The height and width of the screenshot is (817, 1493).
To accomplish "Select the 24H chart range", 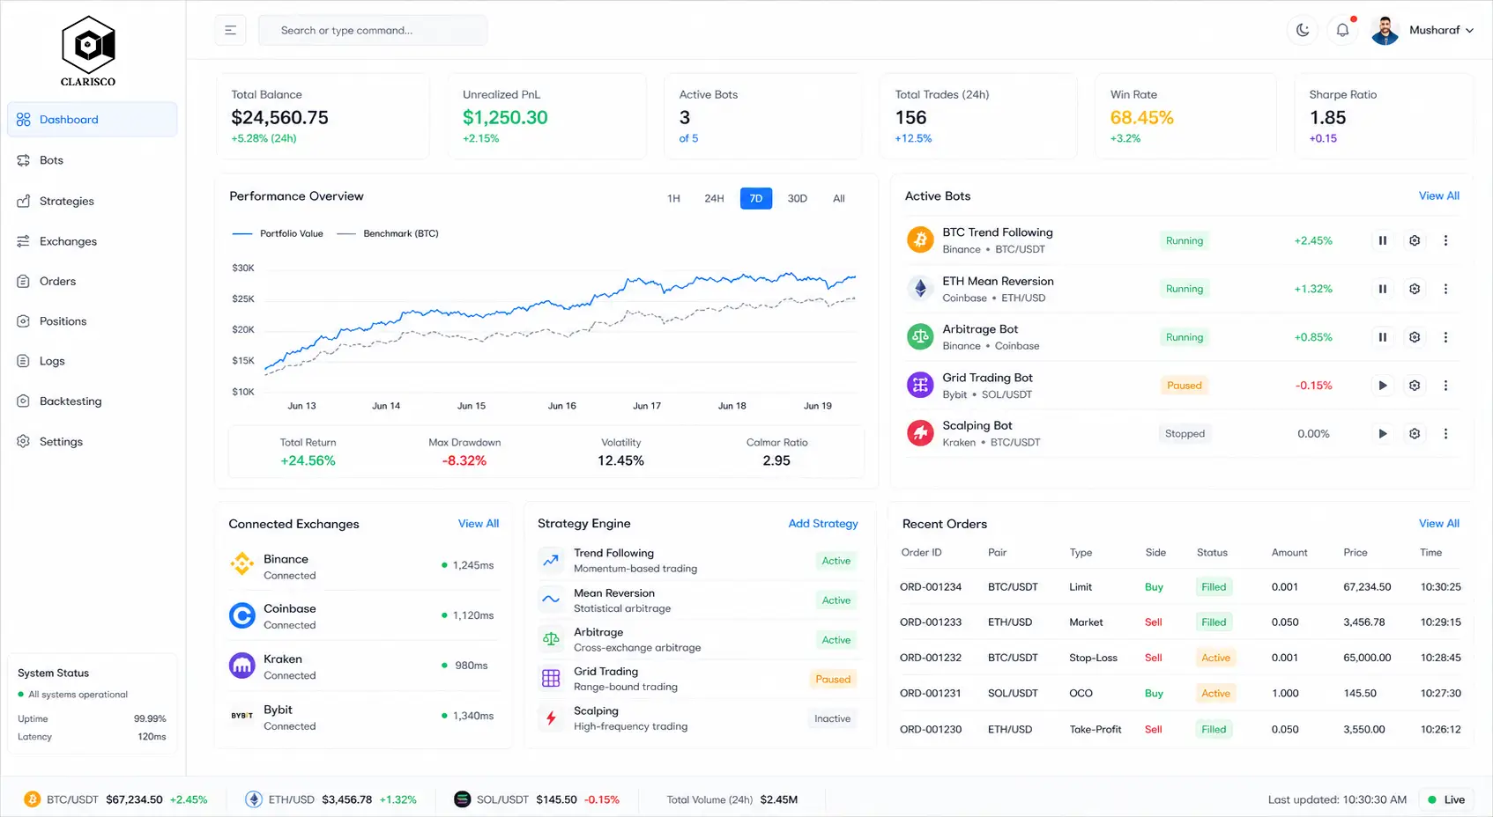I will coord(714,198).
